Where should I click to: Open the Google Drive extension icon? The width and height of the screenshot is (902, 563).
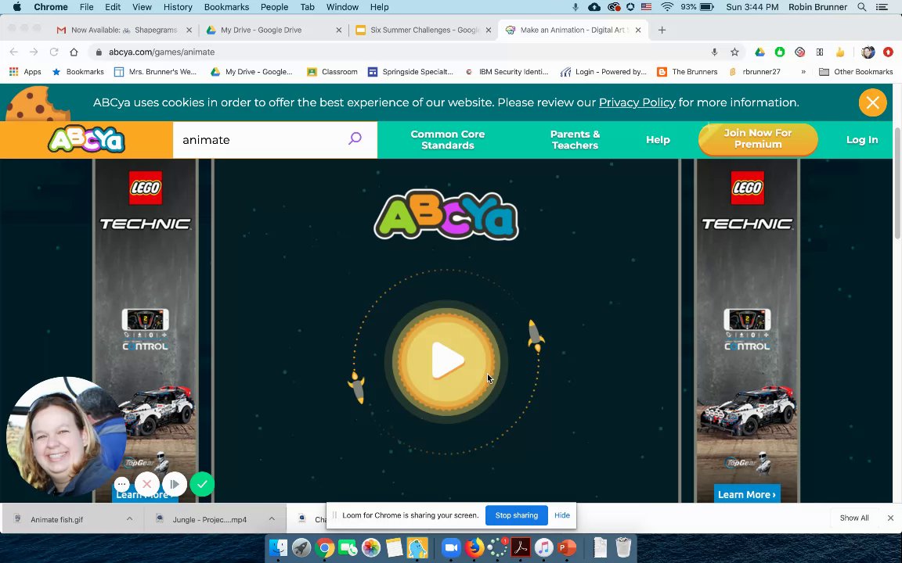pos(759,52)
